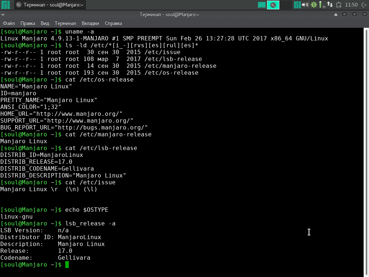Screen dimensions: 369x277
Task: Select the active terminal workspace in pager
Action: [x=273, y=5]
